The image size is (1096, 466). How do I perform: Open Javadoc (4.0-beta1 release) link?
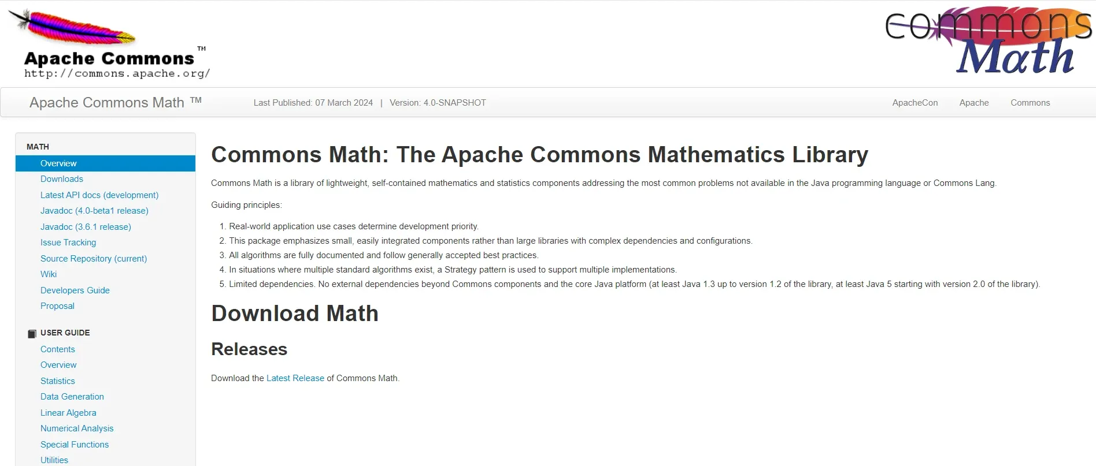pos(94,211)
